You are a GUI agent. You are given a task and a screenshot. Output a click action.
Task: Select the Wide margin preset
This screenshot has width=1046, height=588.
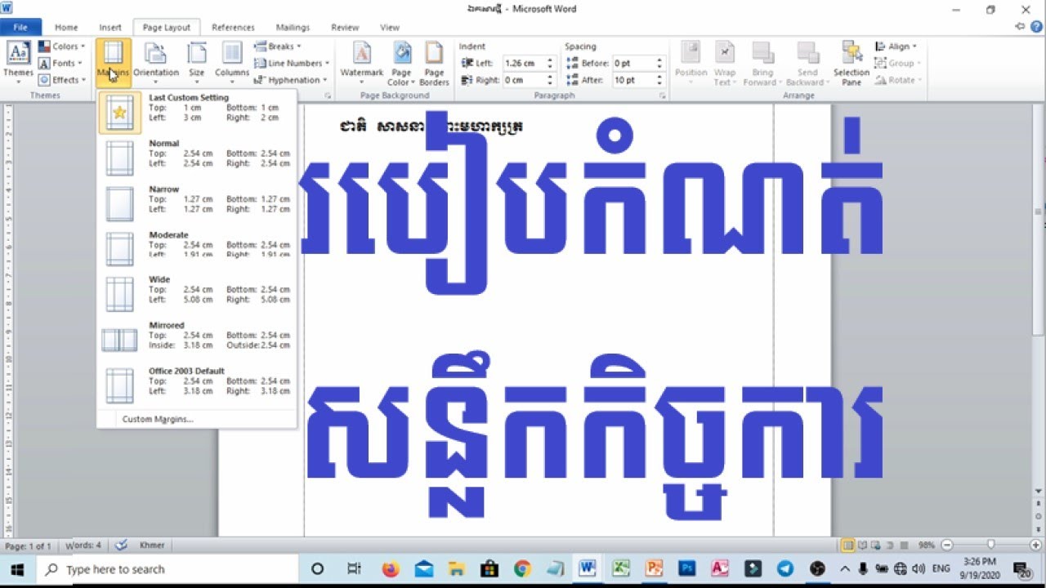pyautogui.click(x=196, y=294)
